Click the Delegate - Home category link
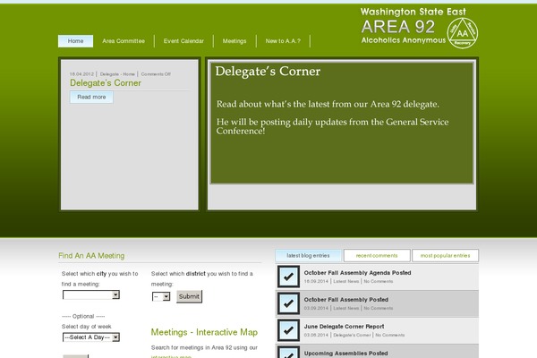 (x=117, y=74)
